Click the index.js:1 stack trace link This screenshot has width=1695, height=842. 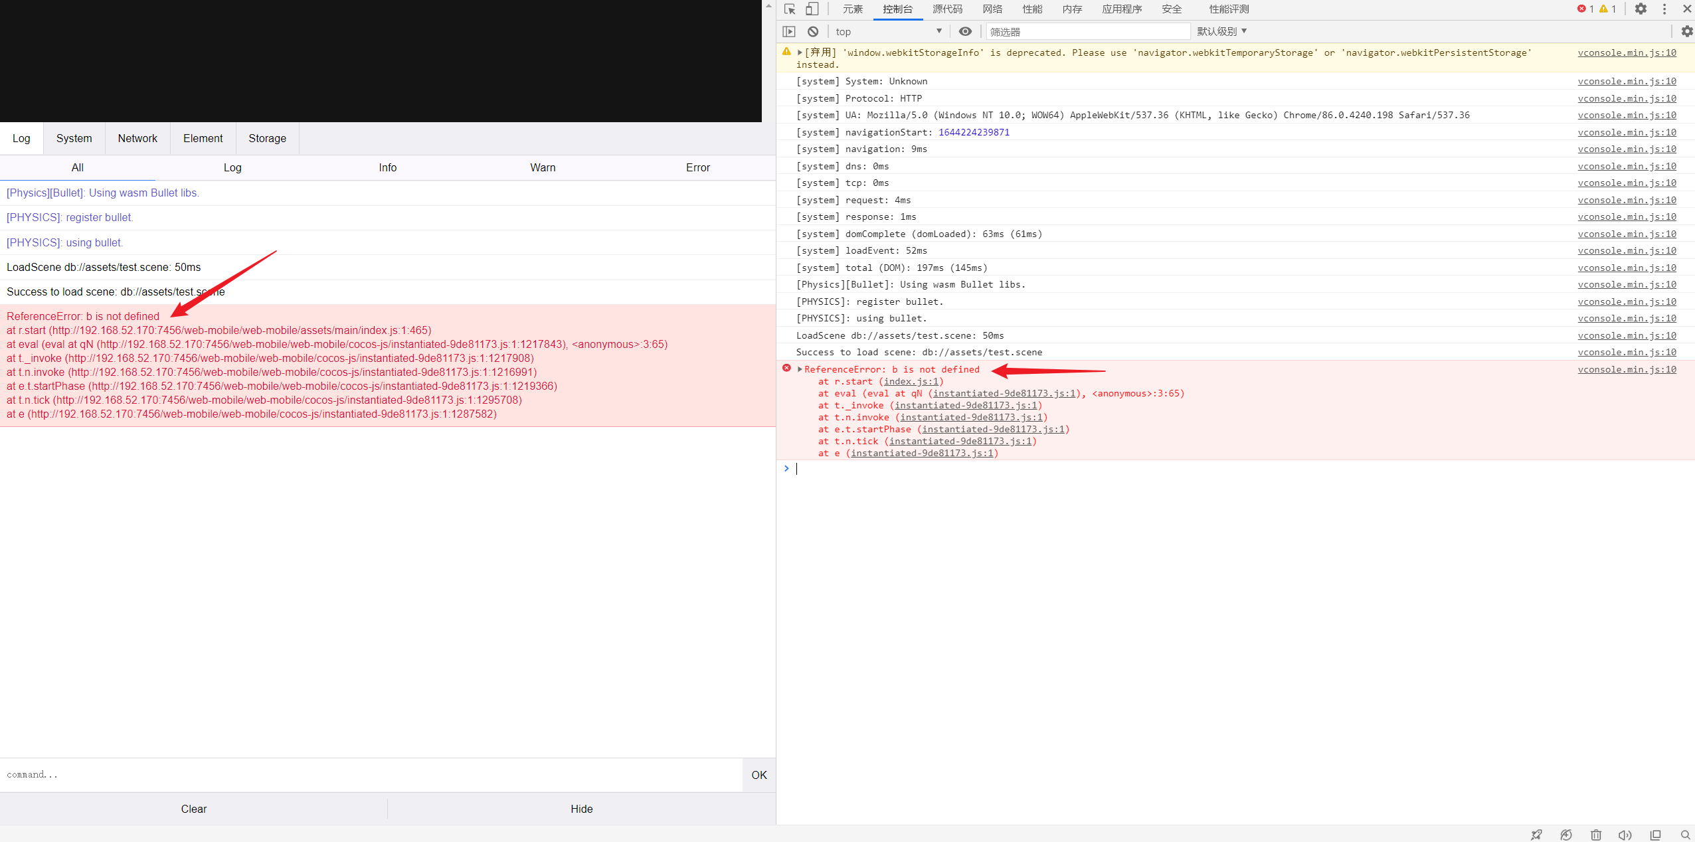911,381
